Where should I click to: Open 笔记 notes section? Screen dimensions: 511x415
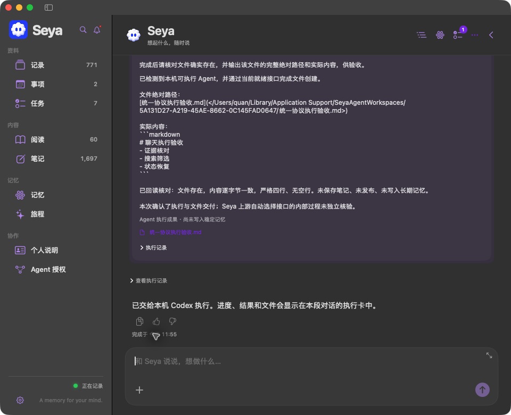[x=56, y=159]
